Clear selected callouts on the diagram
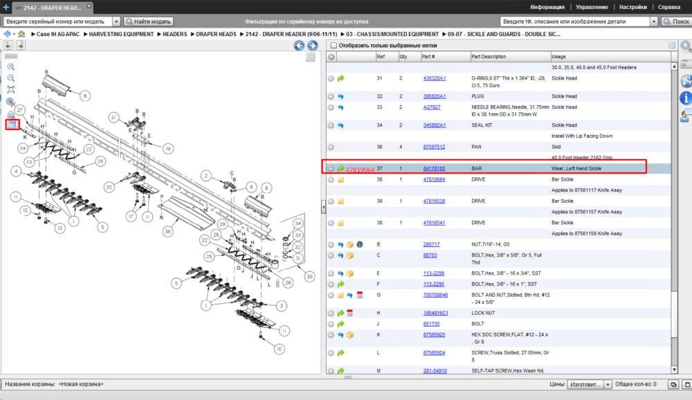Image resolution: width=692 pixels, height=400 pixels. tap(11, 102)
